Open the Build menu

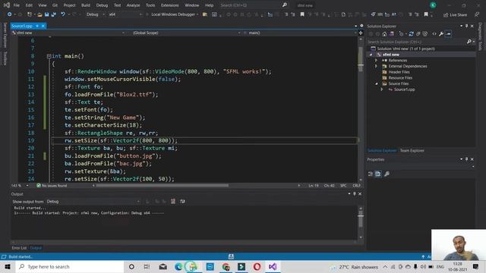tap(86, 5)
